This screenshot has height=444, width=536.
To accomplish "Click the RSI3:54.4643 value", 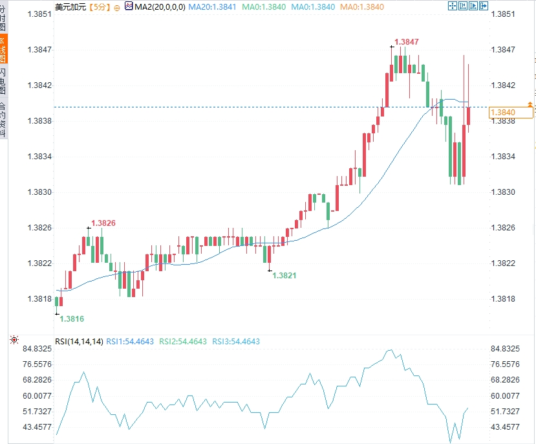I will (236, 341).
